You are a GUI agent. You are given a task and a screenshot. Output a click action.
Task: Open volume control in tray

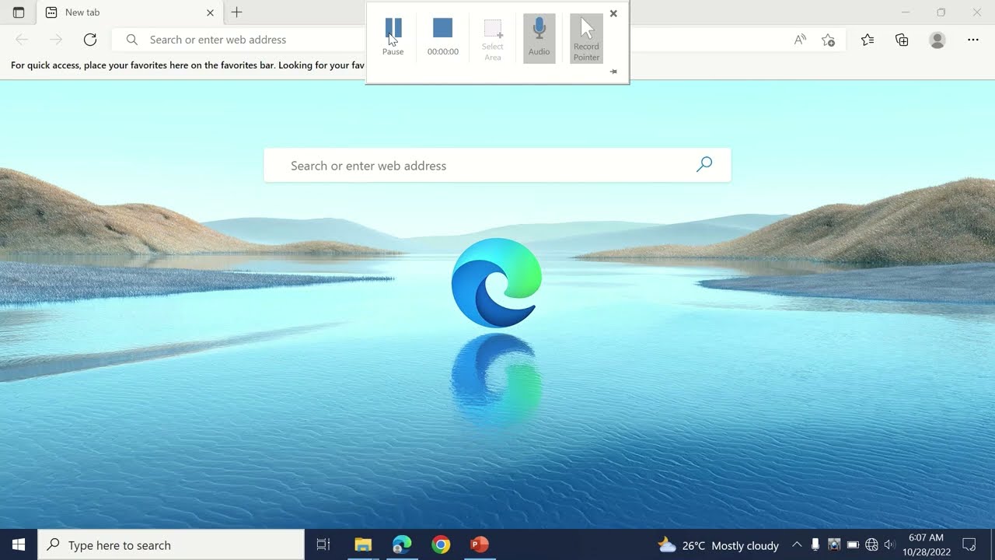click(890, 545)
